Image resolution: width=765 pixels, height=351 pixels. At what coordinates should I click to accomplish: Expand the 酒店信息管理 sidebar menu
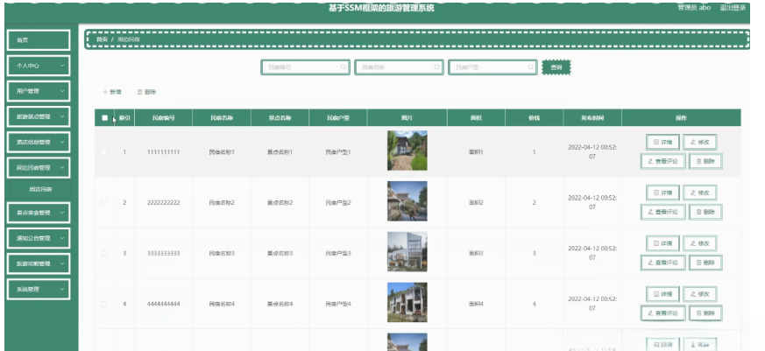38,142
